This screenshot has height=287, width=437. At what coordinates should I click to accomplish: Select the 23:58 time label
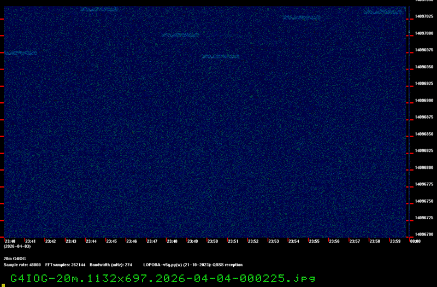point(375,241)
